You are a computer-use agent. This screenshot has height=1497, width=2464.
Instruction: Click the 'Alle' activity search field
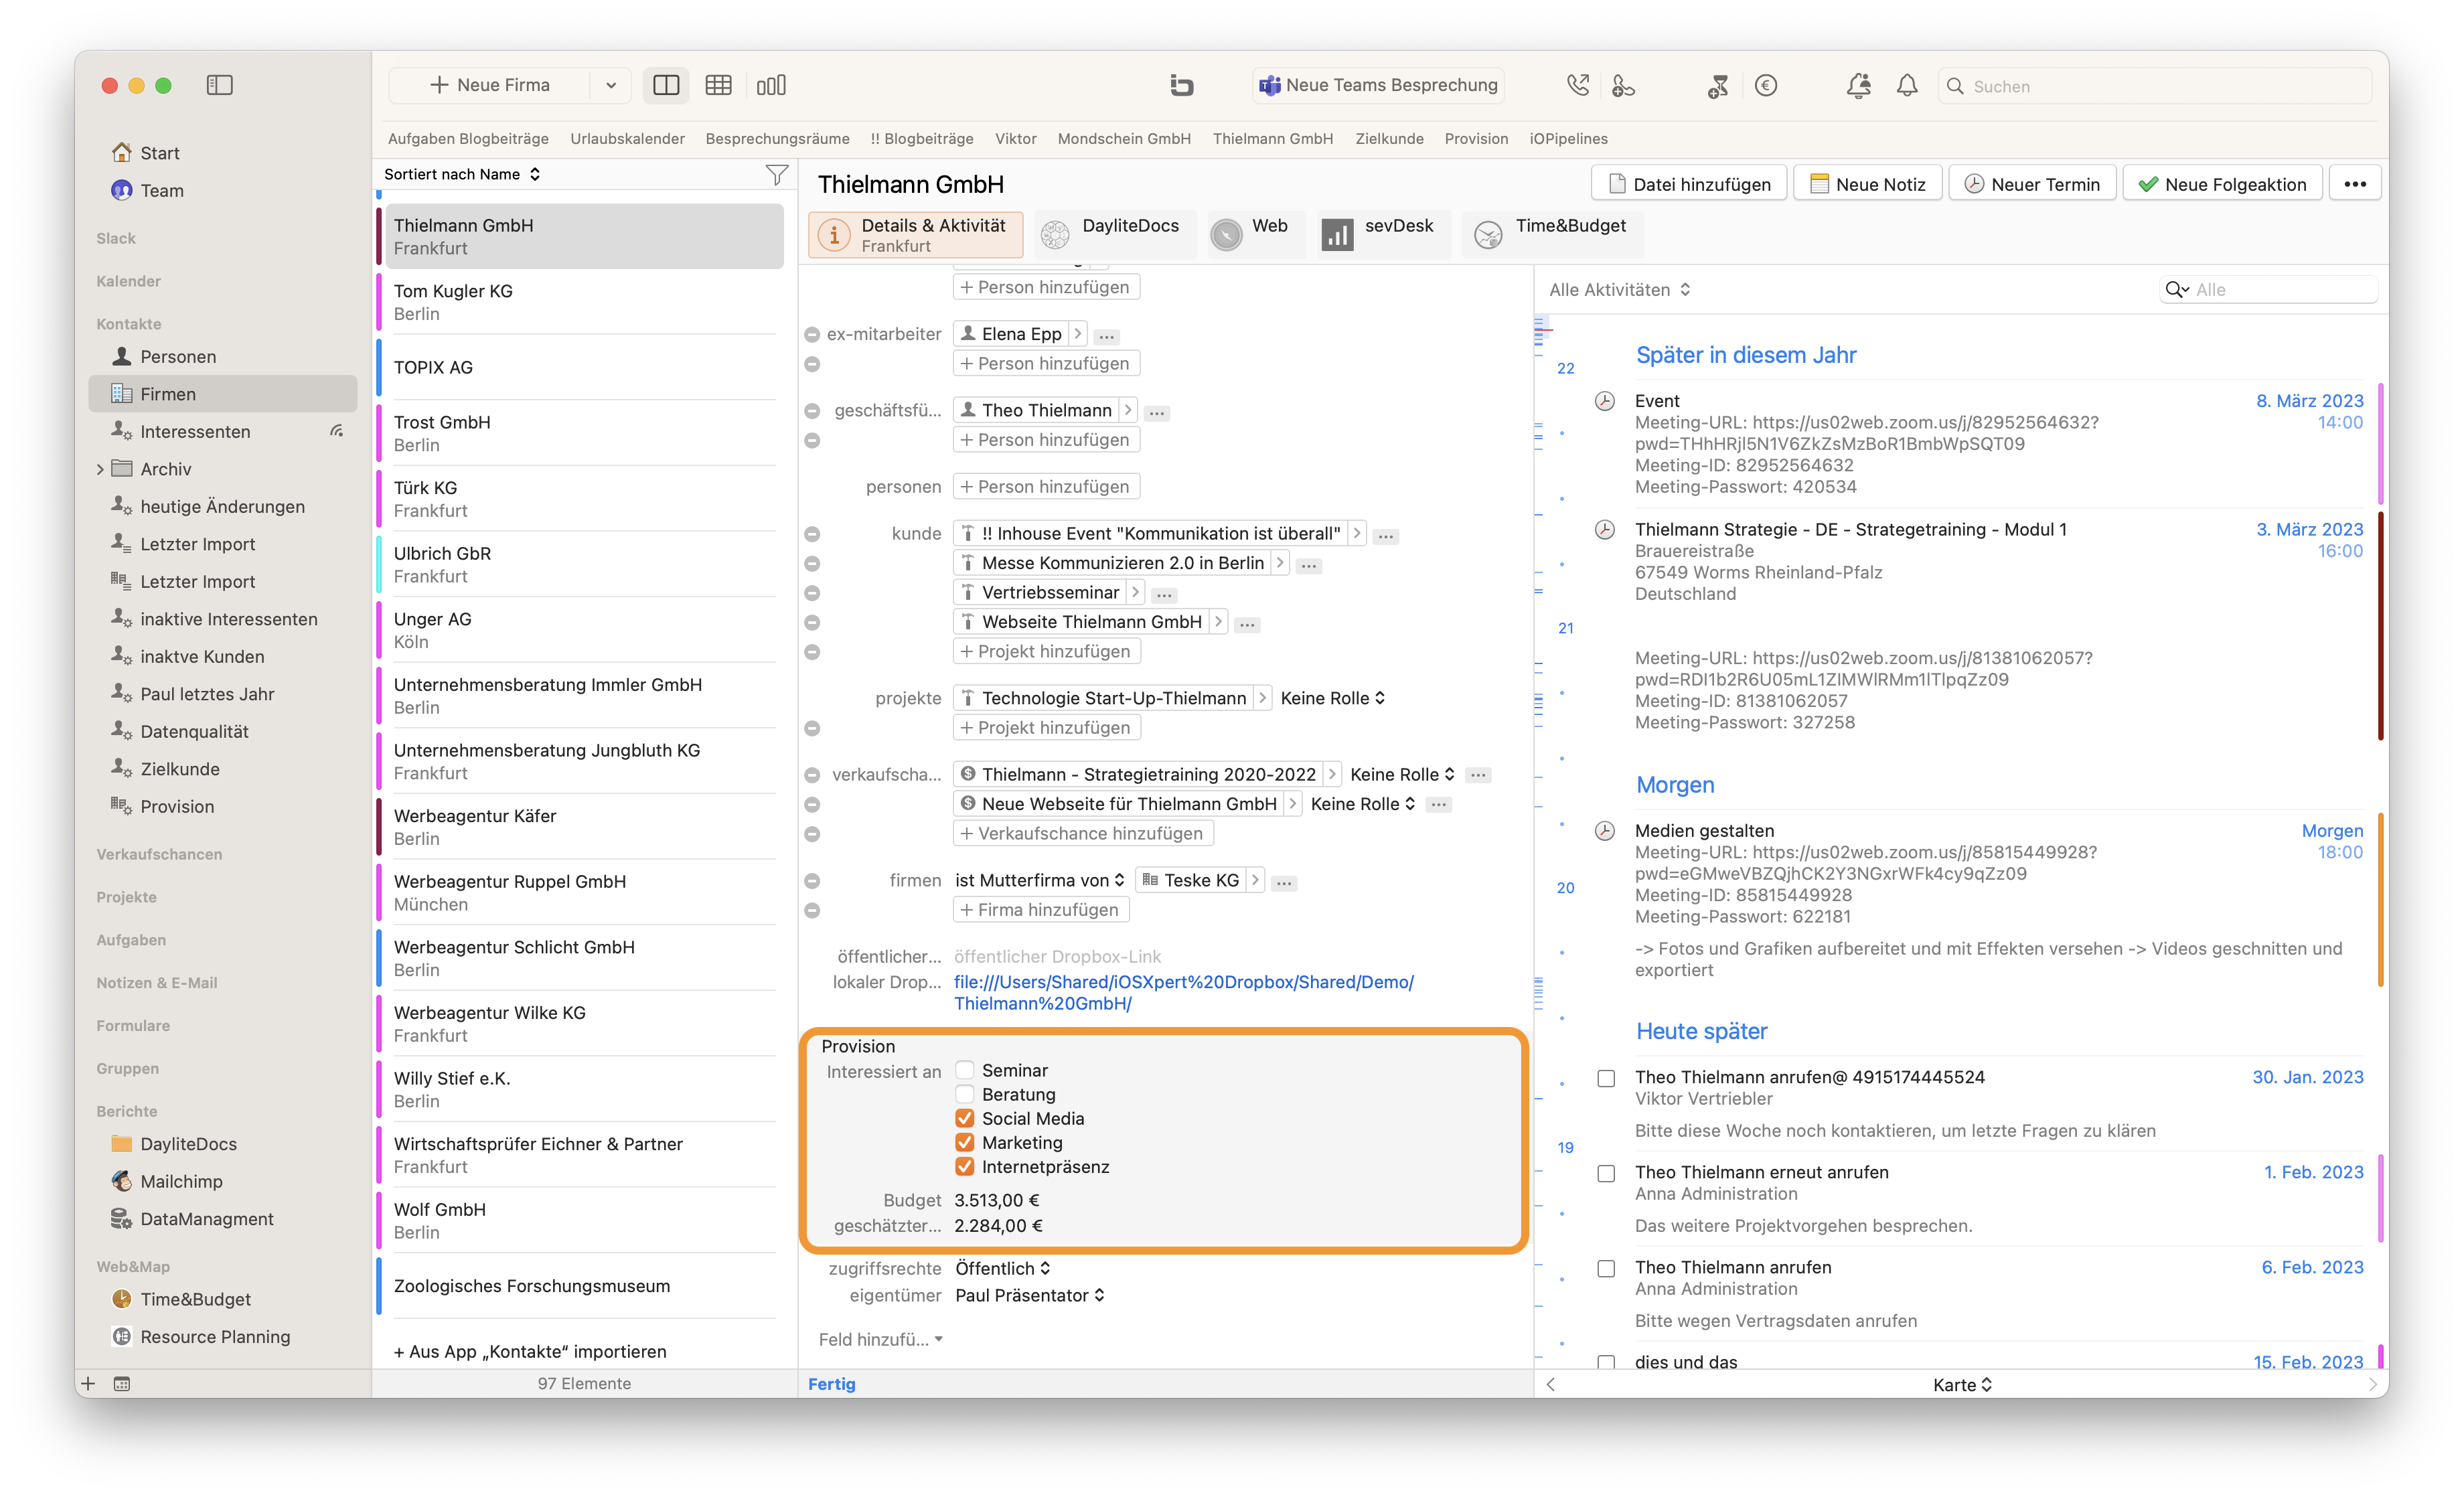pyautogui.click(x=2268, y=289)
